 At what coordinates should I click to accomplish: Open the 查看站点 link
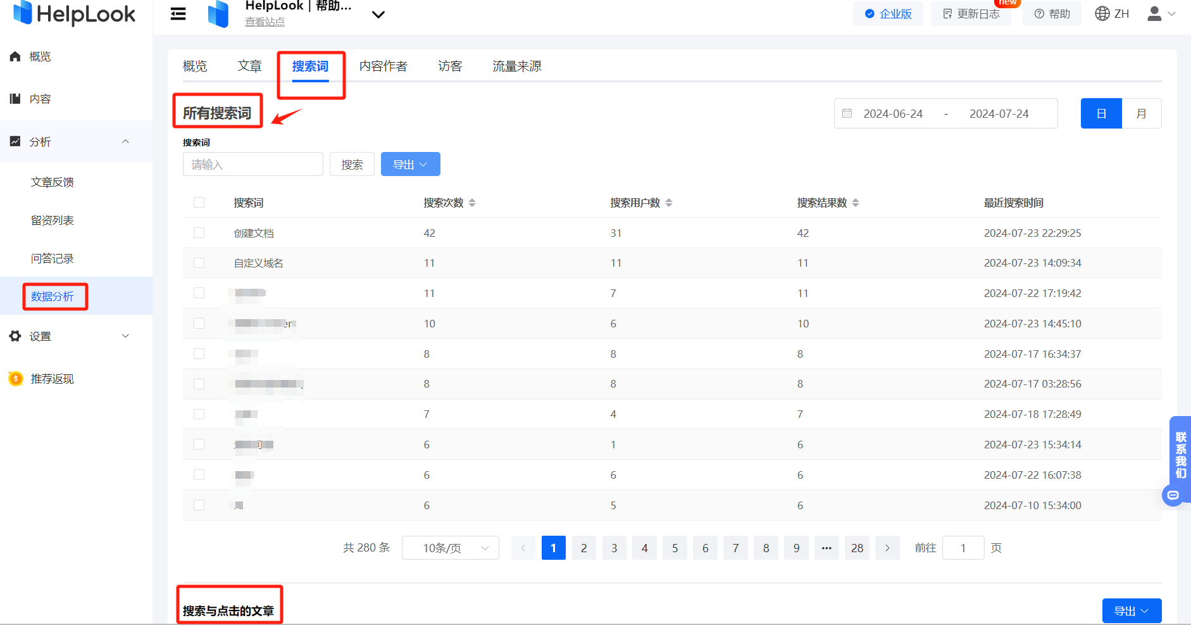(x=265, y=22)
